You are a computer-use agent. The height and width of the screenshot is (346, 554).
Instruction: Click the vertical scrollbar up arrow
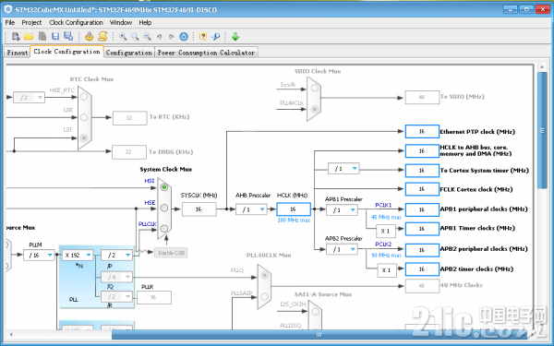pyautogui.click(x=542, y=66)
